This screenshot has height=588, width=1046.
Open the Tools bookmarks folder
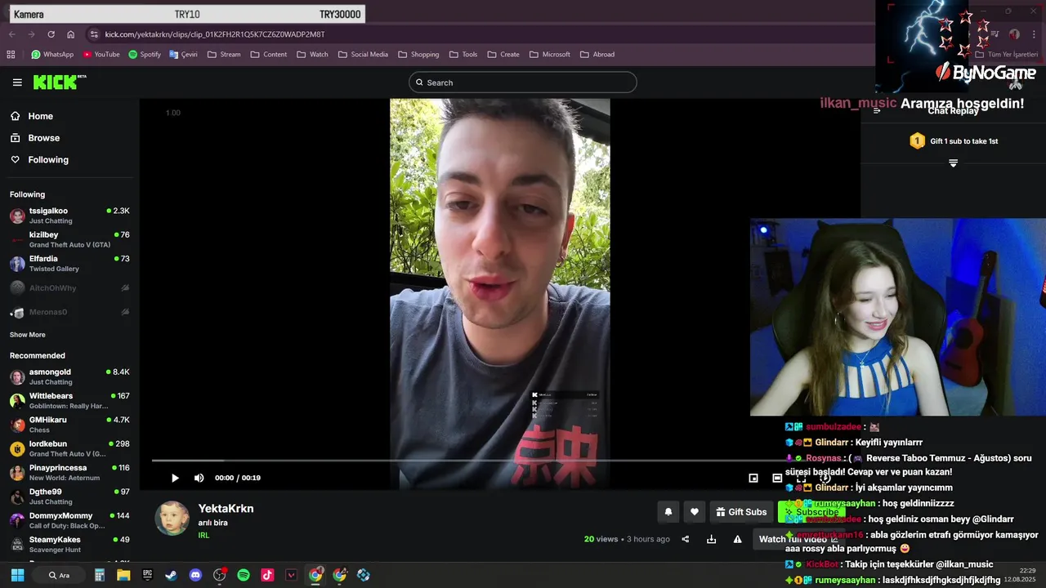(463, 55)
